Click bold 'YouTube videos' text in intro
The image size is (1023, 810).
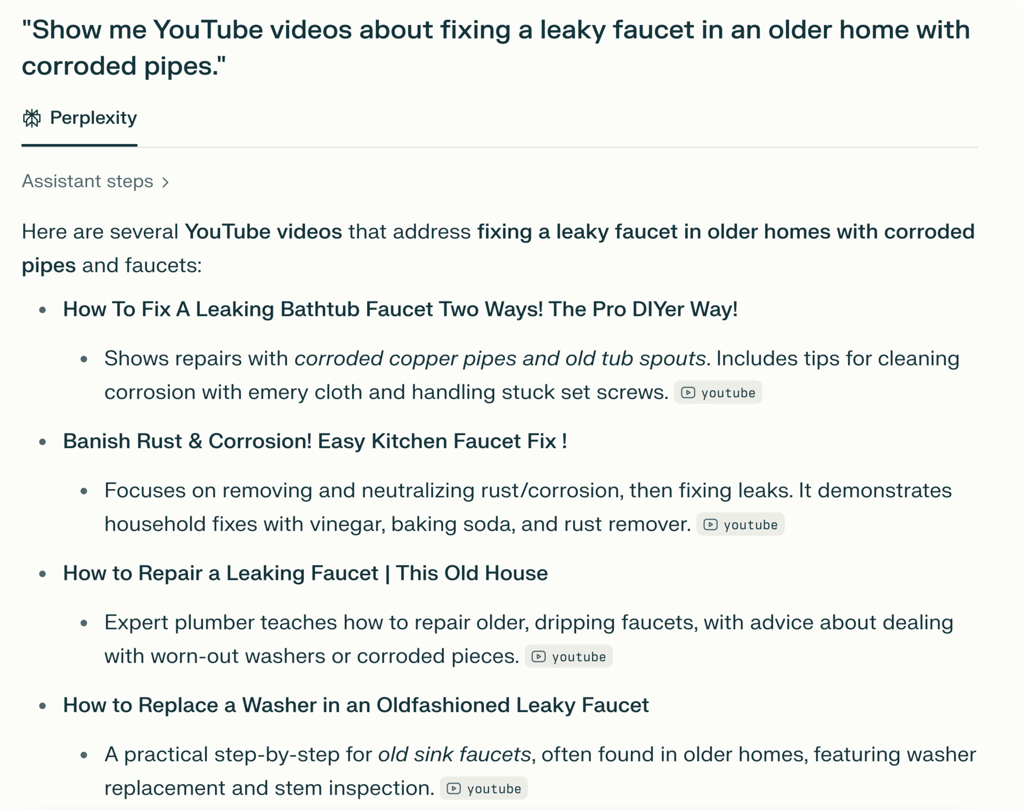pos(263,232)
